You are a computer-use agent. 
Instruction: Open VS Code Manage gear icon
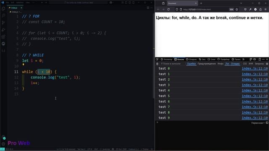(3, 144)
